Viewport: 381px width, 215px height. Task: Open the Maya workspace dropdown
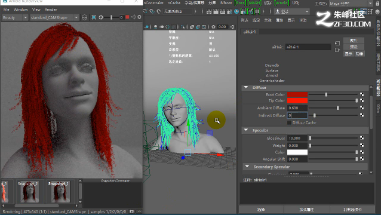[x=351, y=4]
